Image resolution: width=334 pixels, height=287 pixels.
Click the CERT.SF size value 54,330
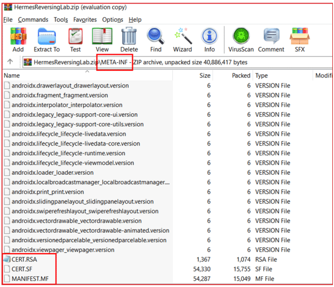point(202,269)
